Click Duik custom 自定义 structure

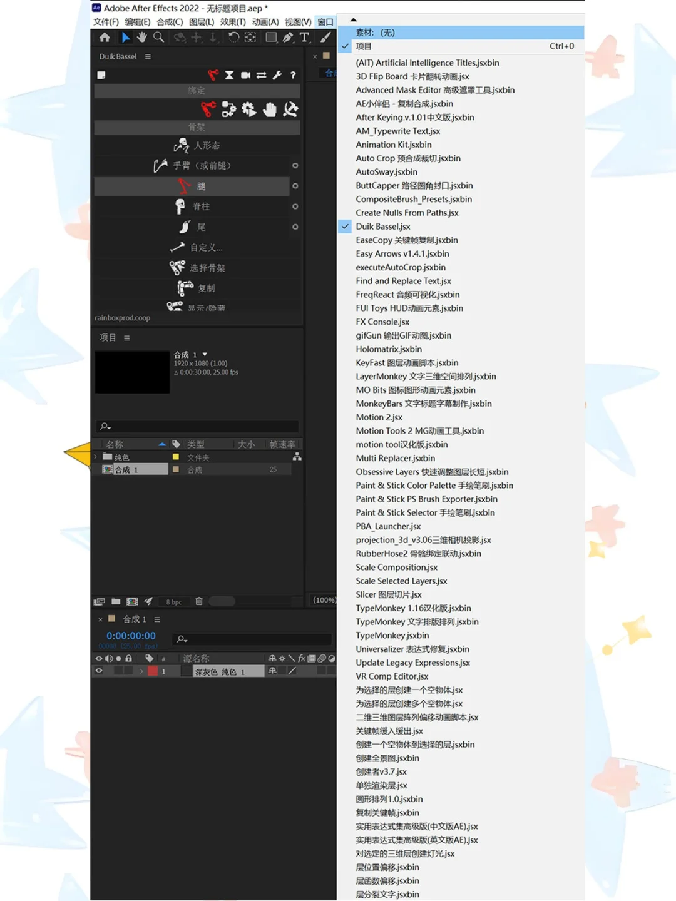(x=197, y=247)
